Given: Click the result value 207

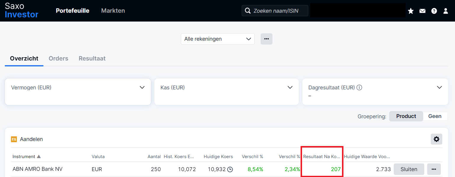Looking at the screenshot, I should (336, 169).
